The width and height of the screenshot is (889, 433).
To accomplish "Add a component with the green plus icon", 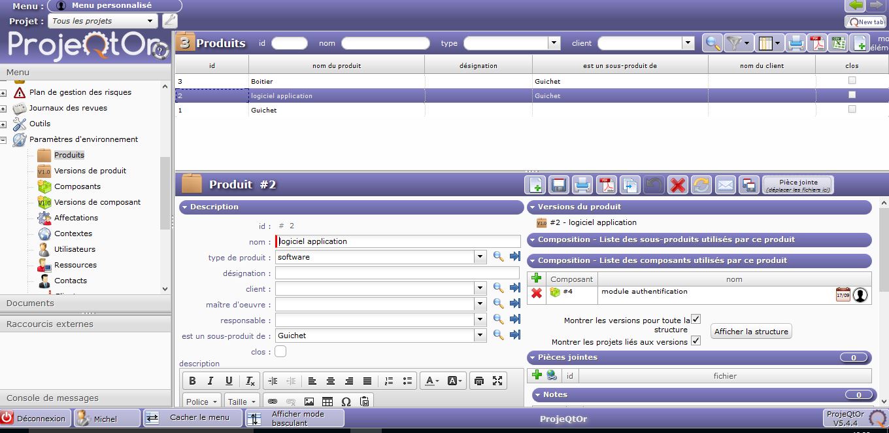I will click(x=537, y=279).
